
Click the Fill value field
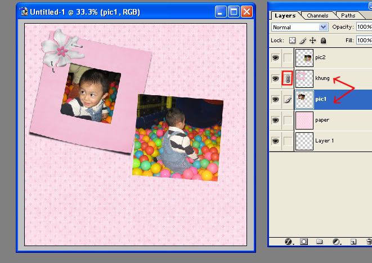tap(364, 41)
